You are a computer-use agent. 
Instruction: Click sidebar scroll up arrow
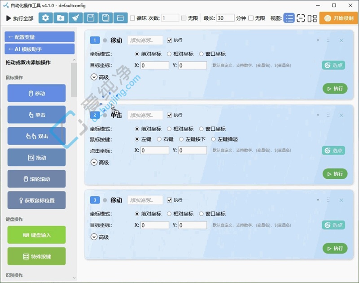[x=74, y=60]
